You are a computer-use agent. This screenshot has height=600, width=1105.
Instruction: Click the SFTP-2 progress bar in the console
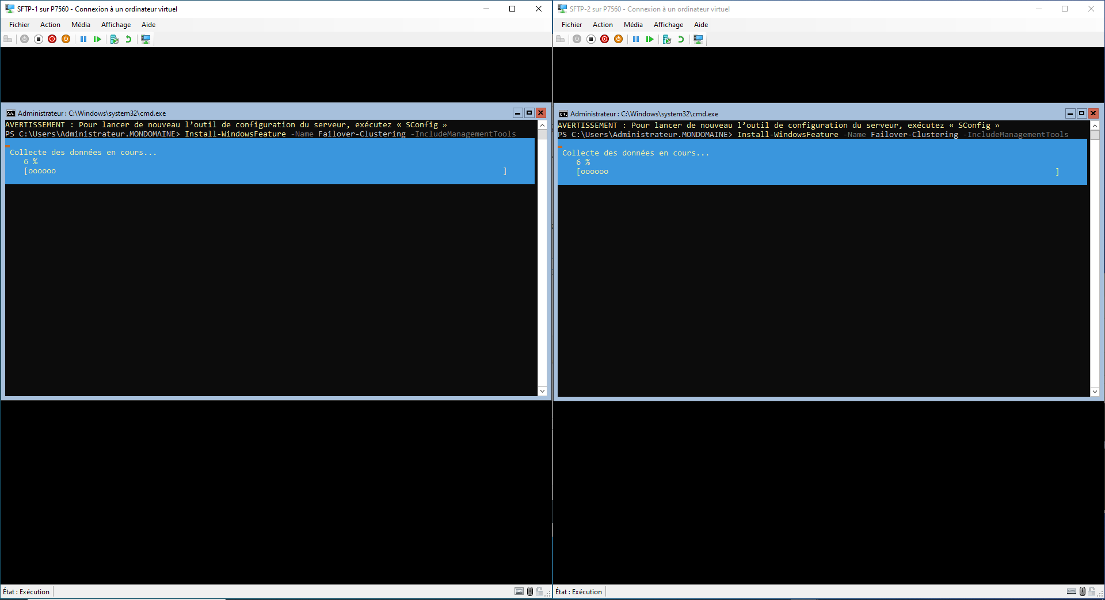pyautogui.click(x=818, y=172)
